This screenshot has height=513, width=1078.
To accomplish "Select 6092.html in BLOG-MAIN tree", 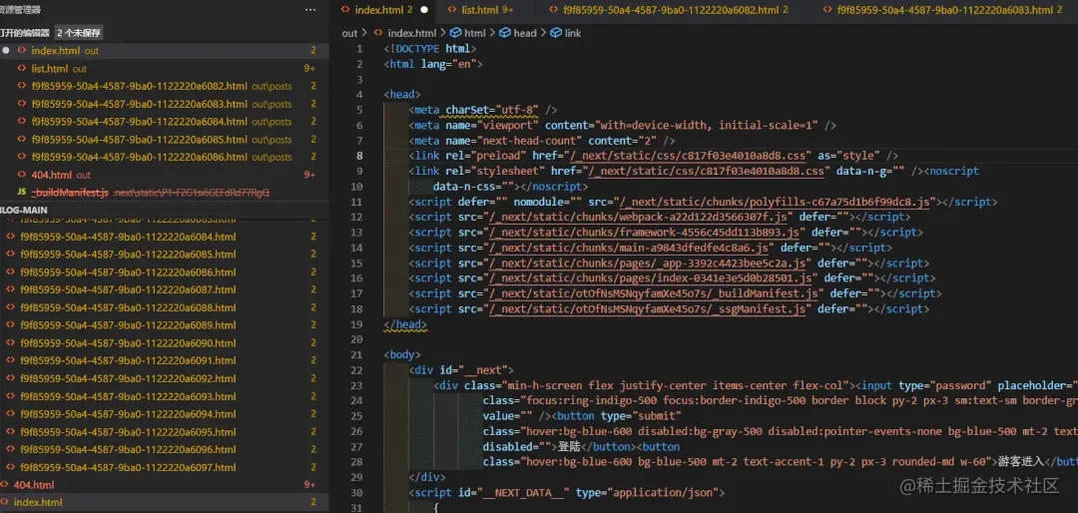I will [x=165, y=379].
